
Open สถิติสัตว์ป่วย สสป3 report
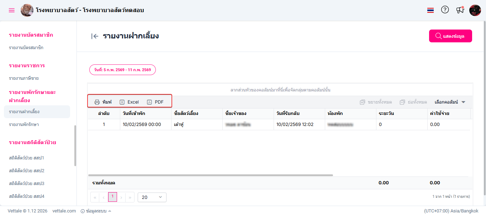pos(27,184)
